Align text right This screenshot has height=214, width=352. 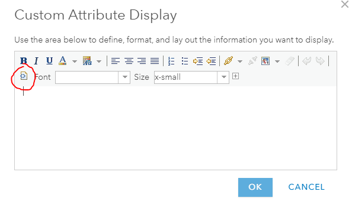(142, 61)
